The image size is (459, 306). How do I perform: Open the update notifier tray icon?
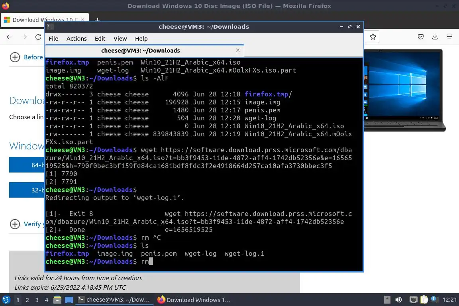[x=434, y=299]
